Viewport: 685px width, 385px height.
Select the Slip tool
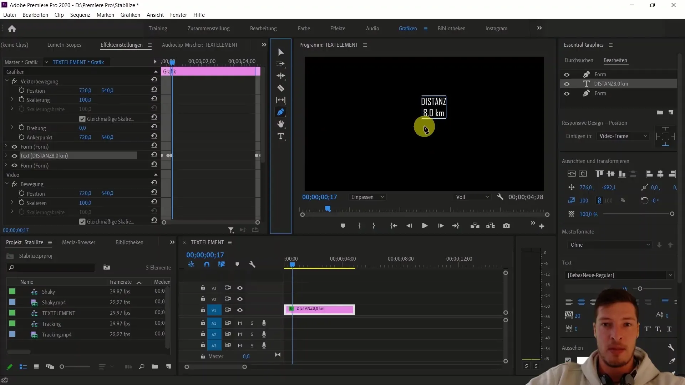coord(281,100)
